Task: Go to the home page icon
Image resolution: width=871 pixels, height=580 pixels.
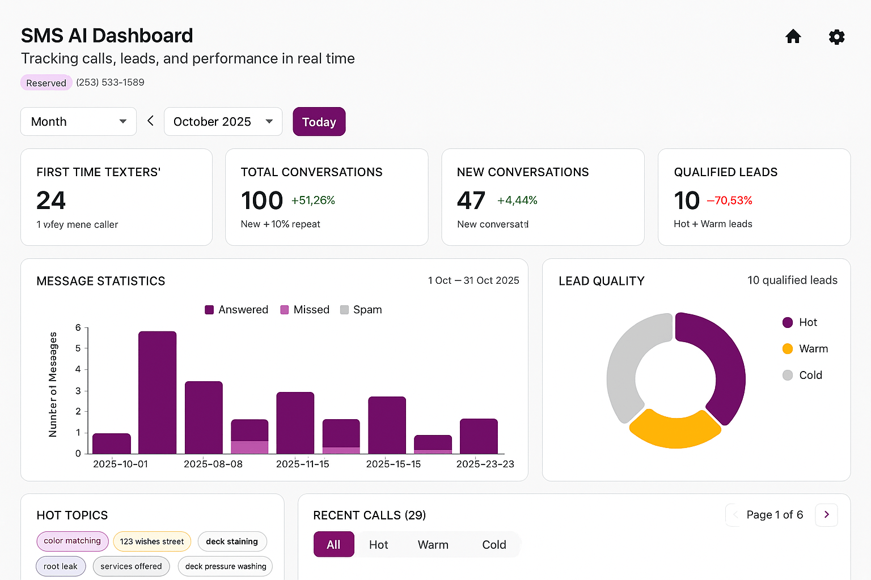Action: click(793, 37)
